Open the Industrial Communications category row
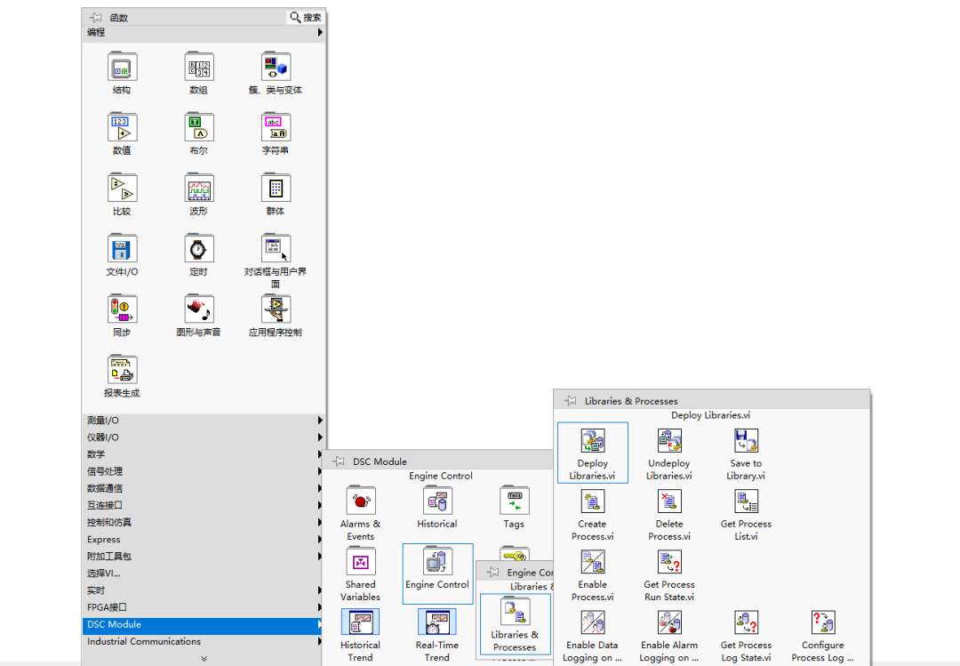Screen dimensions: 960x666 pos(204,641)
